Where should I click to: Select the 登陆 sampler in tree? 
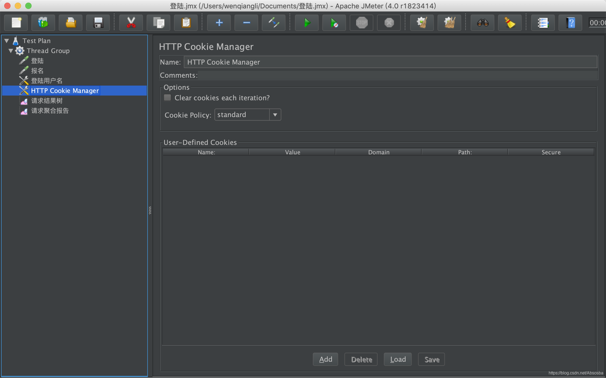tap(37, 61)
